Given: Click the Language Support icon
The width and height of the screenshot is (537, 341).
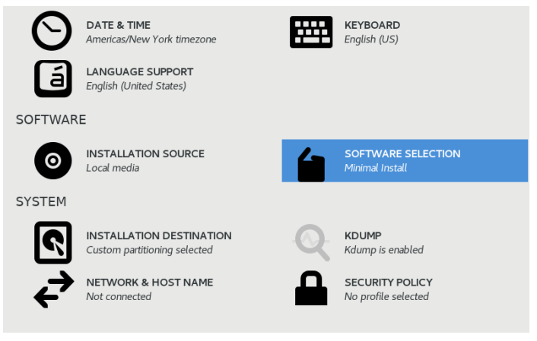Looking at the screenshot, I should point(52,78).
